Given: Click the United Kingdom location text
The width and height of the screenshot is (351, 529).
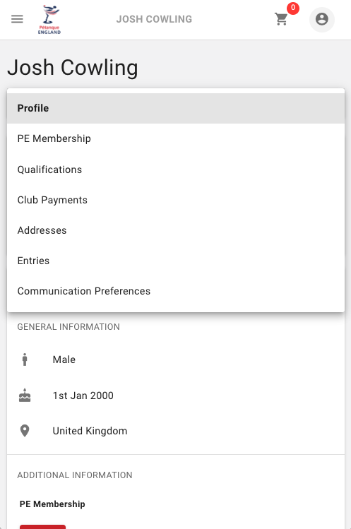Looking at the screenshot, I should pyautogui.click(x=90, y=431).
